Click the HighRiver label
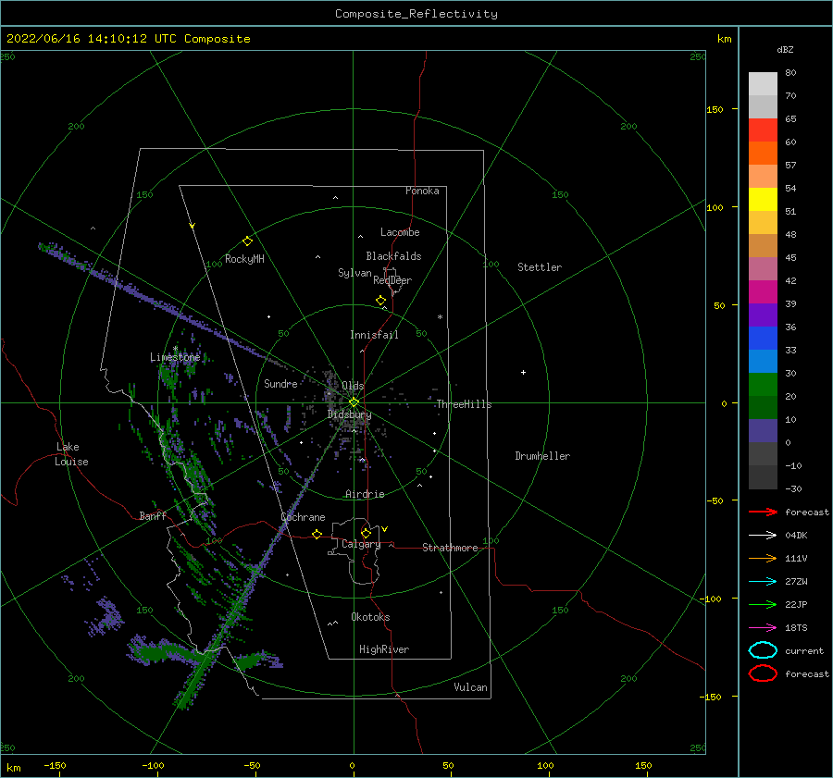 tap(384, 649)
